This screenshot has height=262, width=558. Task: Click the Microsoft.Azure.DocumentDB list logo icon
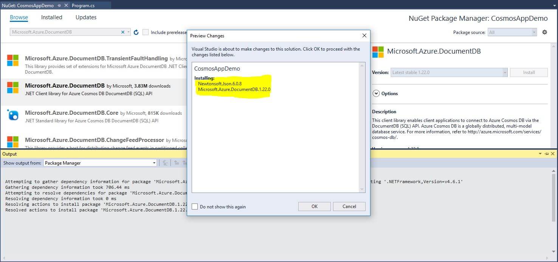coord(13,87)
